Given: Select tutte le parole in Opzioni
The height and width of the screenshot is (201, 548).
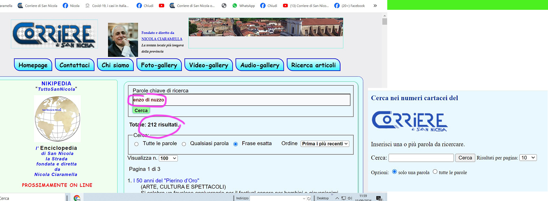Looking at the screenshot, I should click(435, 172).
